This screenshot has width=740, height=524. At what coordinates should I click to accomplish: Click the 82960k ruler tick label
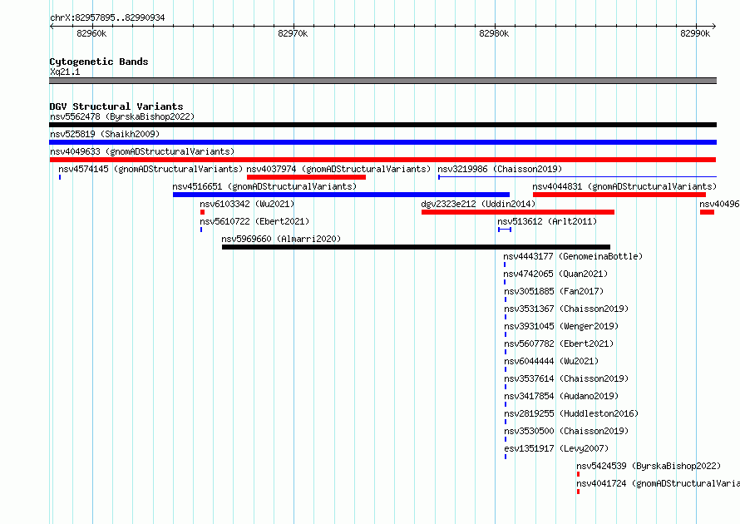91,33
